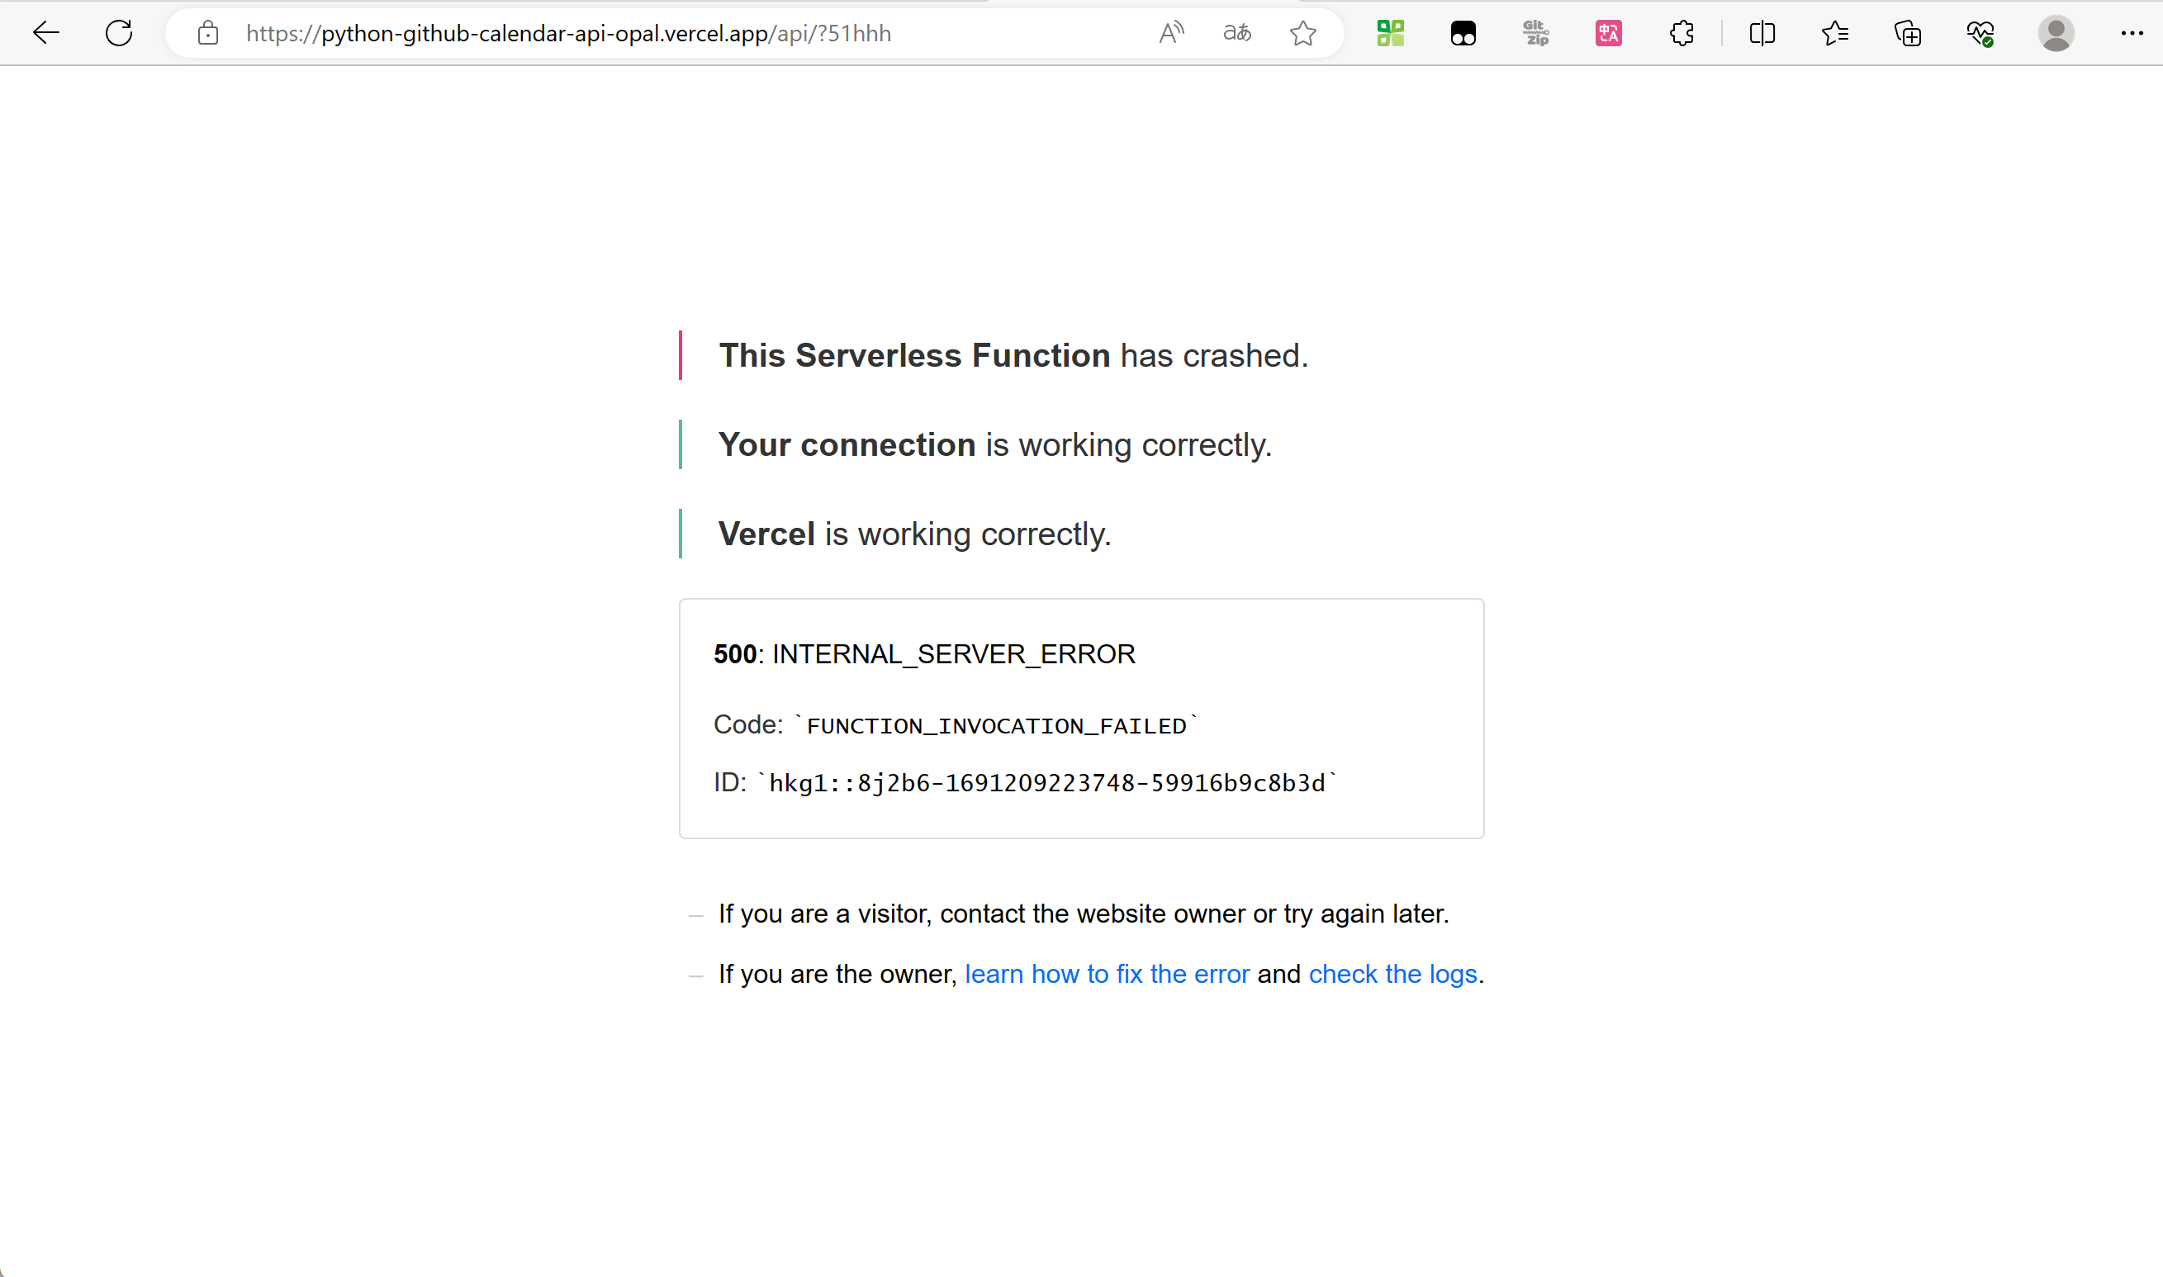Screen dimensions: 2163x1277
Task: Open the pink translation extension
Action: (1608, 34)
